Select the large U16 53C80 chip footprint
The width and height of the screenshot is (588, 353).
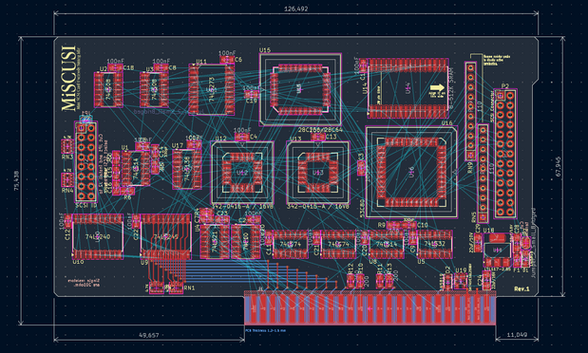pyautogui.click(x=411, y=172)
